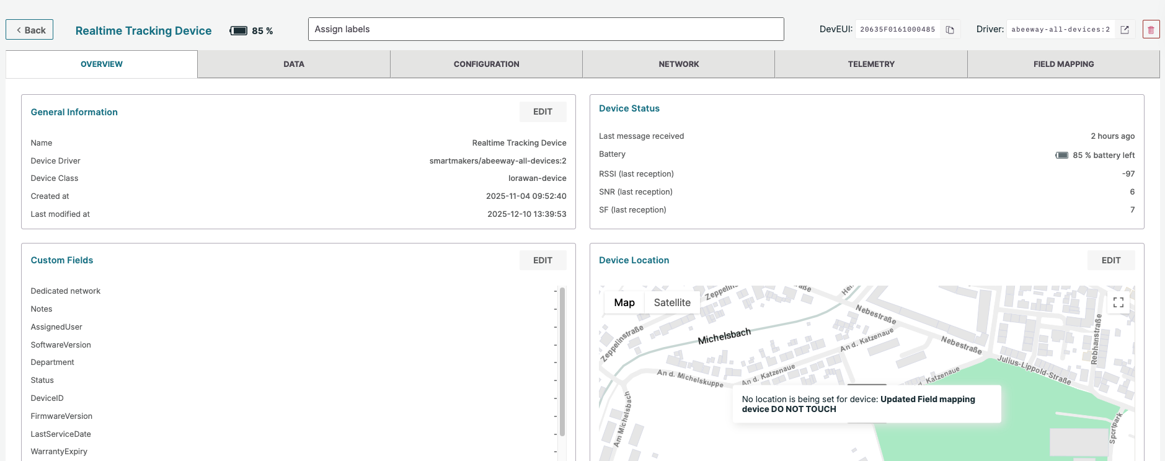Open the driver in external link
Screen dimensions: 1165x461
[x=1125, y=30]
